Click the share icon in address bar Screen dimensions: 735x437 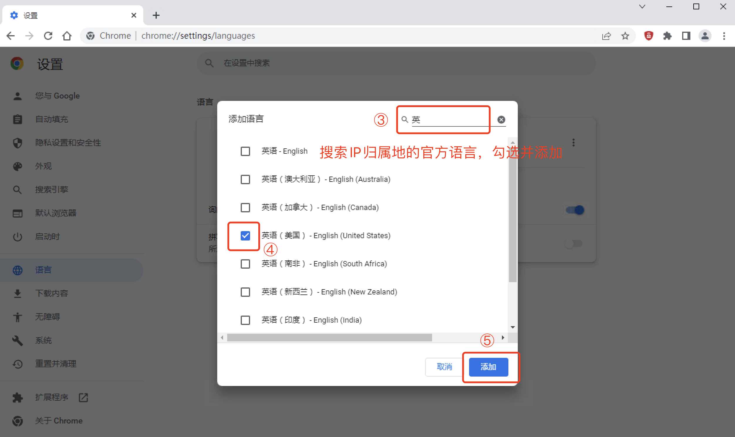tap(606, 35)
